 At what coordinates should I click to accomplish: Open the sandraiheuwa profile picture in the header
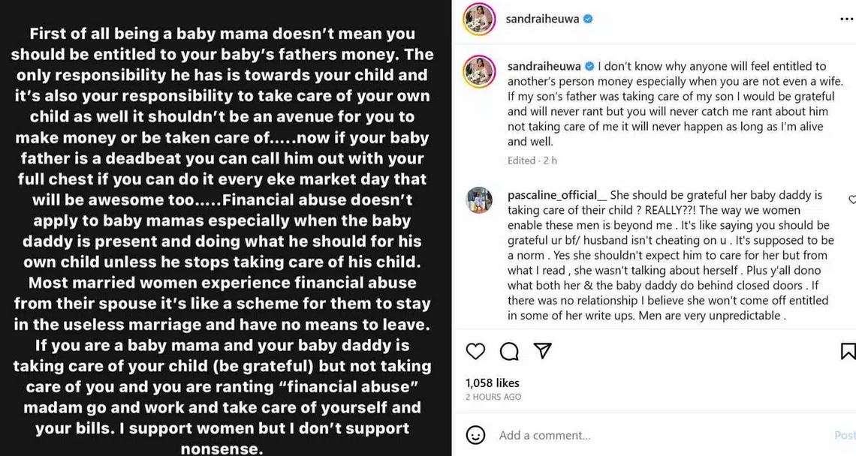(x=478, y=19)
